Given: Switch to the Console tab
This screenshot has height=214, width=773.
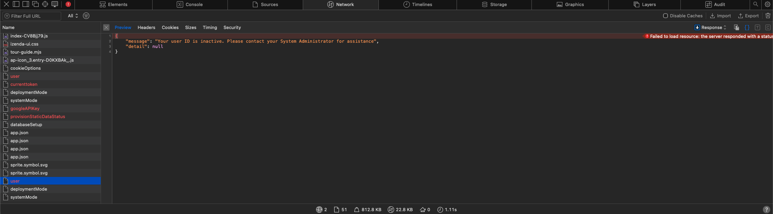Looking at the screenshot, I should 190,4.
